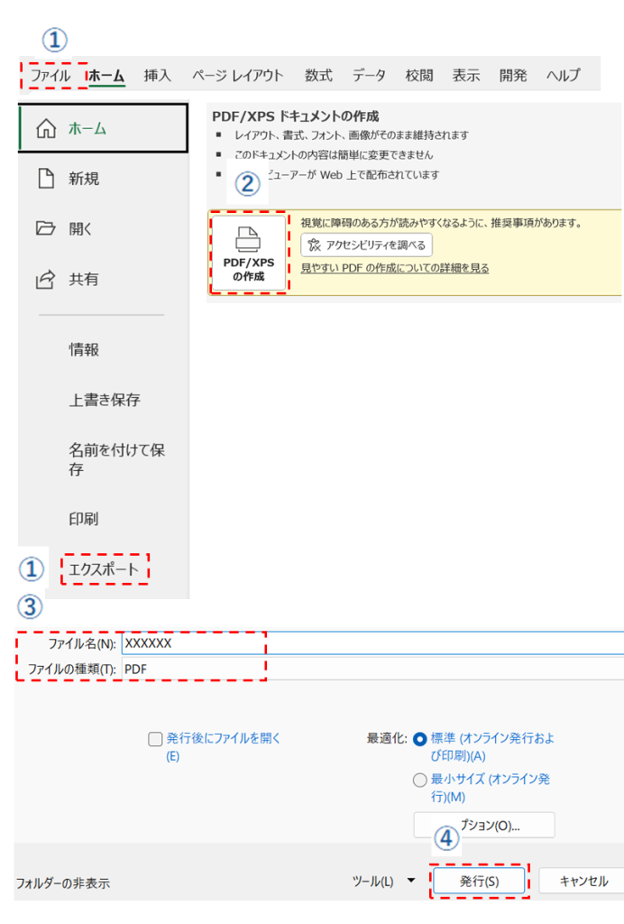Open the ファイル tab
Image resolution: width=624 pixels, height=924 pixels.
pos(50,76)
